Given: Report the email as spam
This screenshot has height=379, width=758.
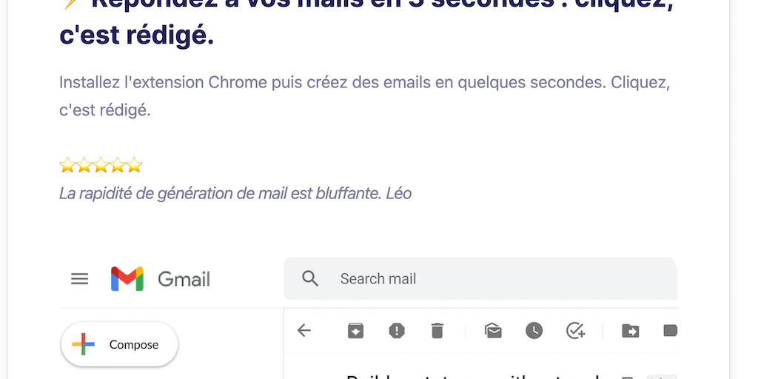Looking at the screenshot, I should point(397,331).
